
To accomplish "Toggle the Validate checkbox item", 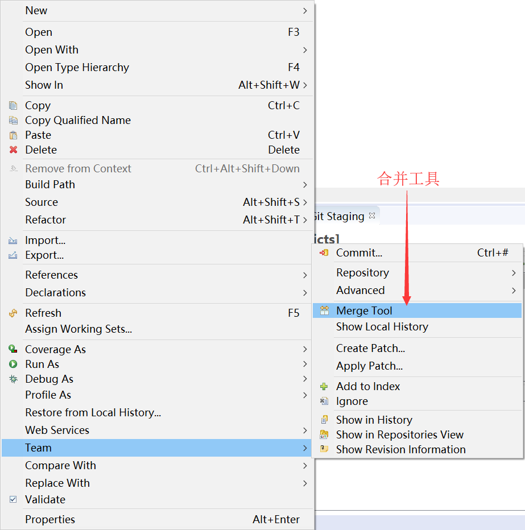I will 13,499.
